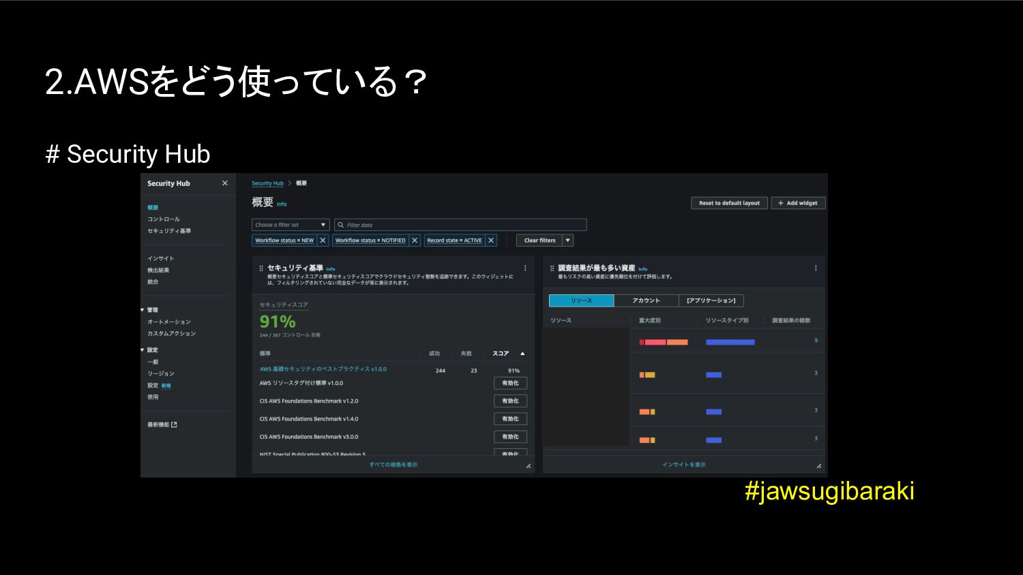Remove the Workflow status = NOTIFIED filter

(415, 240)
